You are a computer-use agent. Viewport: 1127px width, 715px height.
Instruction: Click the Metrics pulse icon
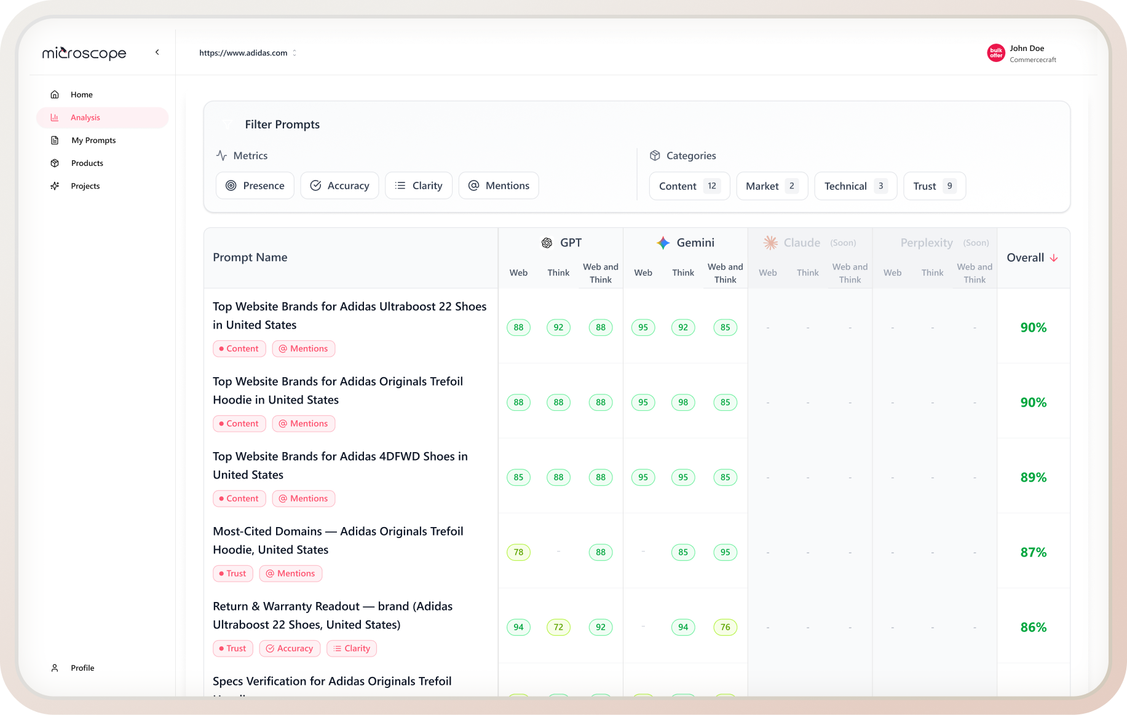[222, 155]
